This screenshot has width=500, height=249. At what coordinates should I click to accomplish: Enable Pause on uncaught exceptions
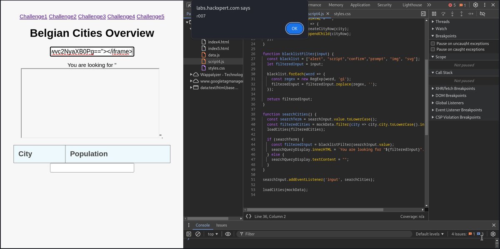tap(433, 43)
